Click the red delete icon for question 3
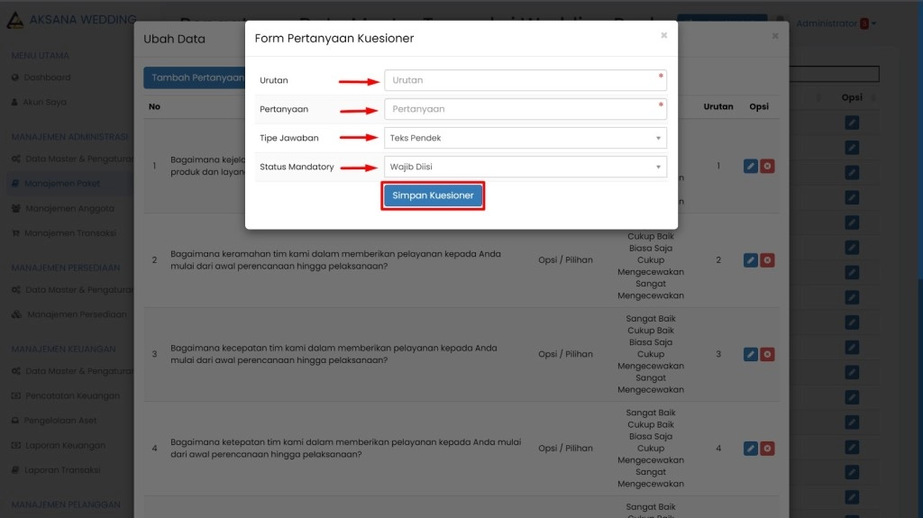The height and width of the screenshot is (518, 923). point(767,354)
